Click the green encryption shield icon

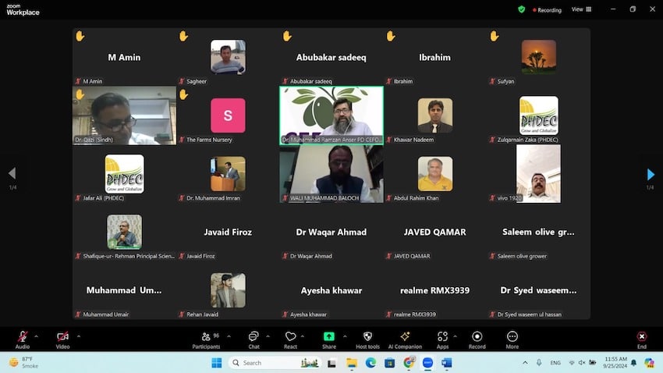pos(521,9)
